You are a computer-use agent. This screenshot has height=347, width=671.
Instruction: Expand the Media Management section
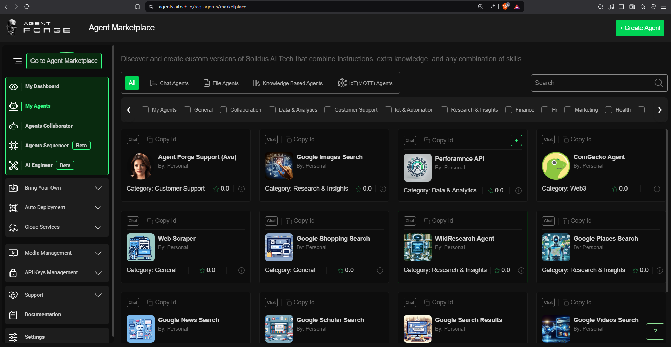pos(57,253)
